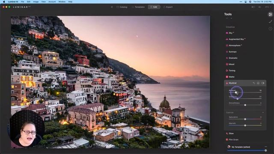
Task: Collapse the Mystical Color section
Action: click(263, 113)
